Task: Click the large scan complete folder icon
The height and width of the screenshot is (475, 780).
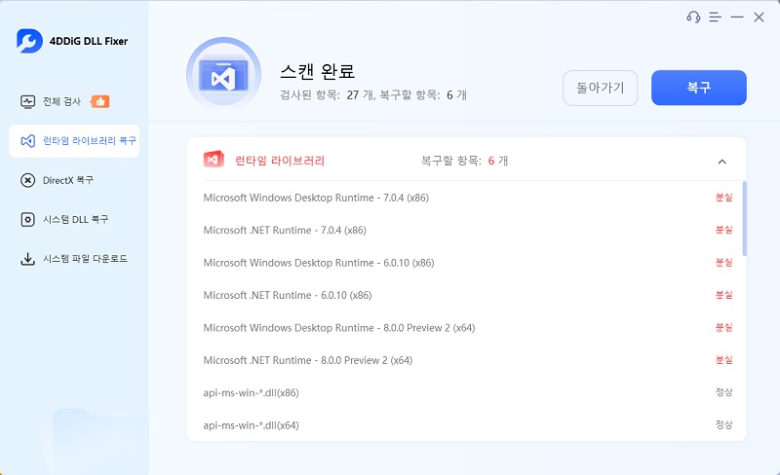Action: click(x=224, y=75)
